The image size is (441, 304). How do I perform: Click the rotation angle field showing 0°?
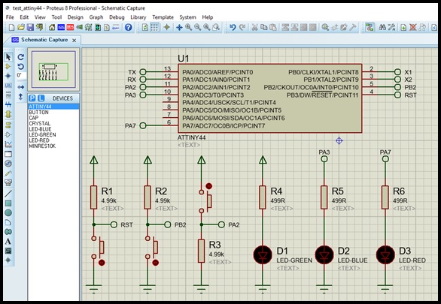coord(21,76)
